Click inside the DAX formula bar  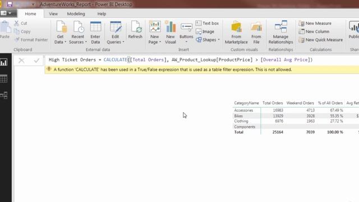point(202,60)
